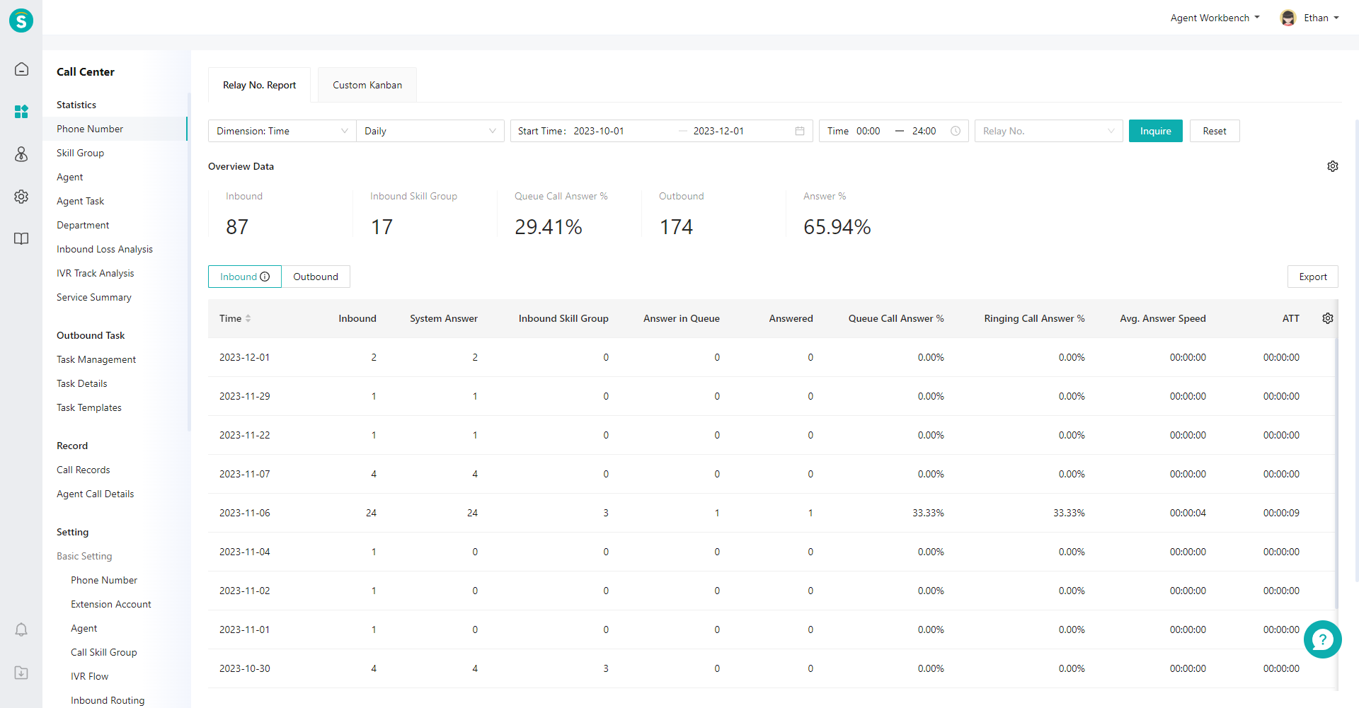Click the 2023-10-30 row date
This screenshot has height=708, width=1359.
pyautogui.click(x=245, y=668)
